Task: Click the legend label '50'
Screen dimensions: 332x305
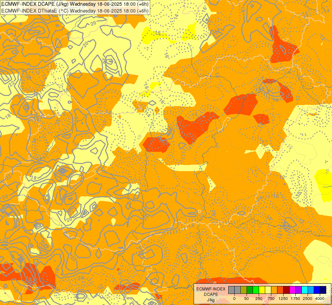Action: (247, 299)
